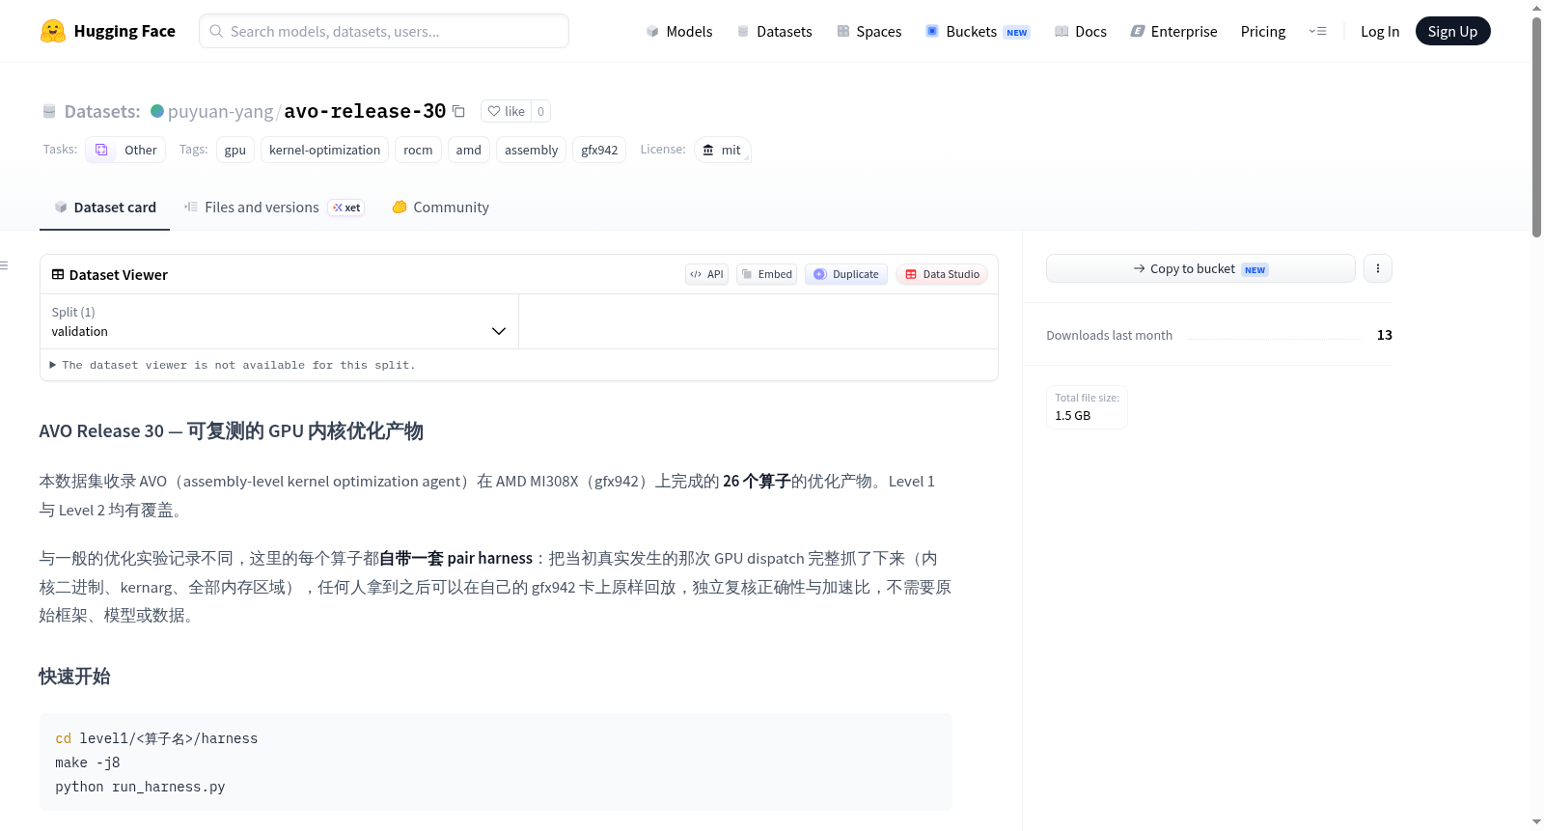Open the avo-release-30 dataset title link
The image size is (1544, 831).
tap(365, 111)
